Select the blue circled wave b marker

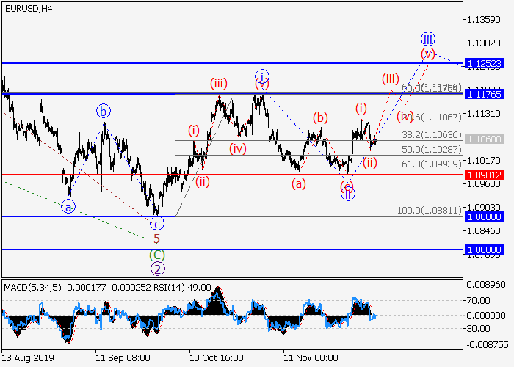[x=104, y=112]
